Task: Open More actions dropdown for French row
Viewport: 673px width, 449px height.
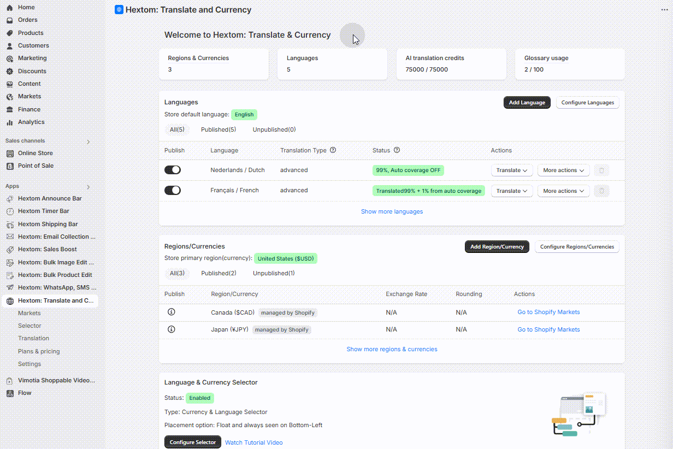Action: (x=564, y=191)
